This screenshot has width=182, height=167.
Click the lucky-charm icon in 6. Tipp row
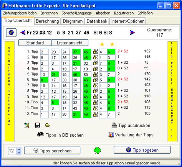coord(95,80)
